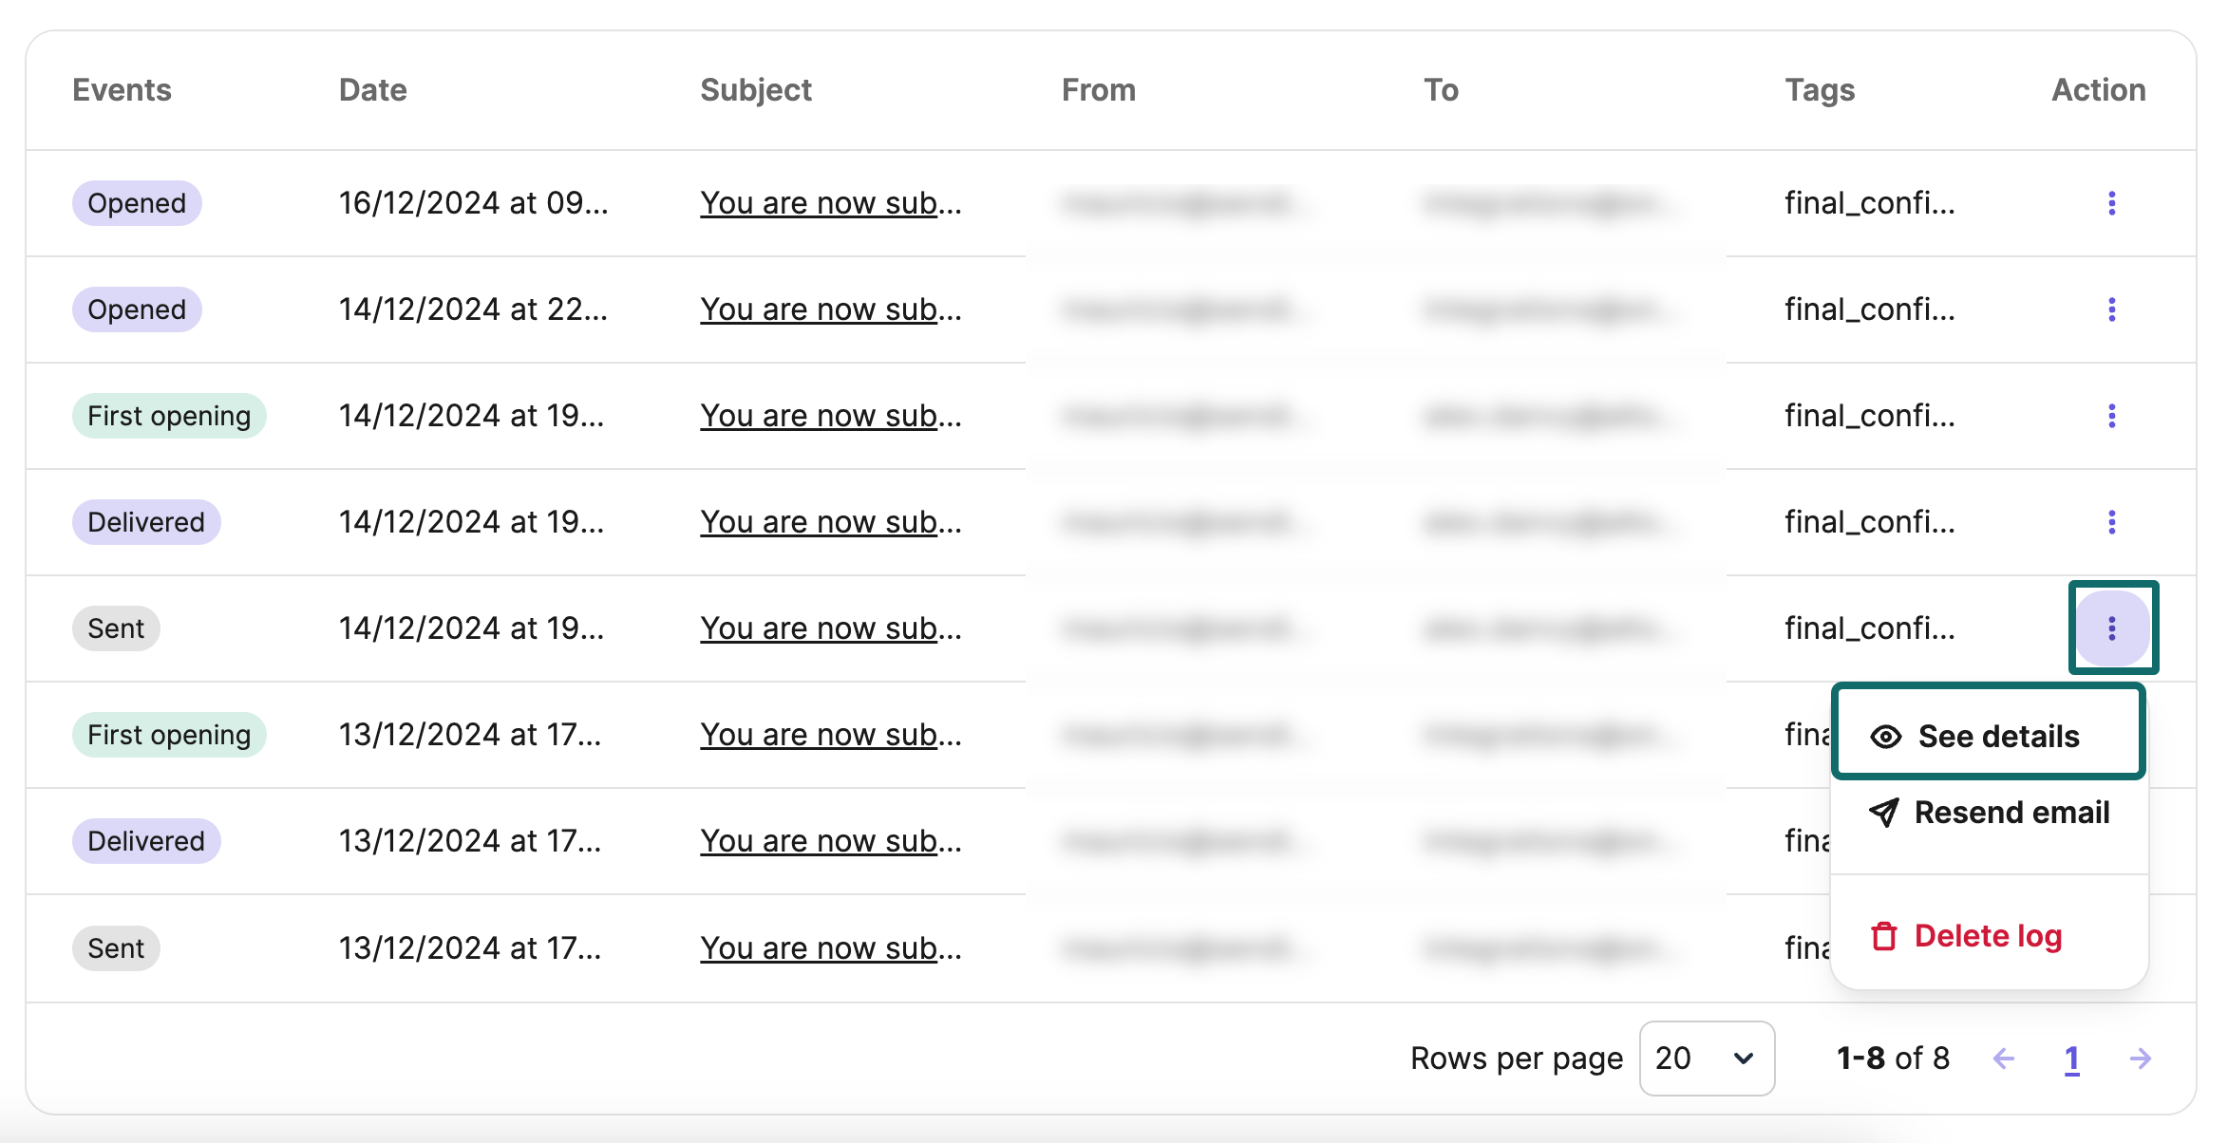Click the From column header
2228x1143 pixels.
pyautogui.click(x=1099, y=89)
